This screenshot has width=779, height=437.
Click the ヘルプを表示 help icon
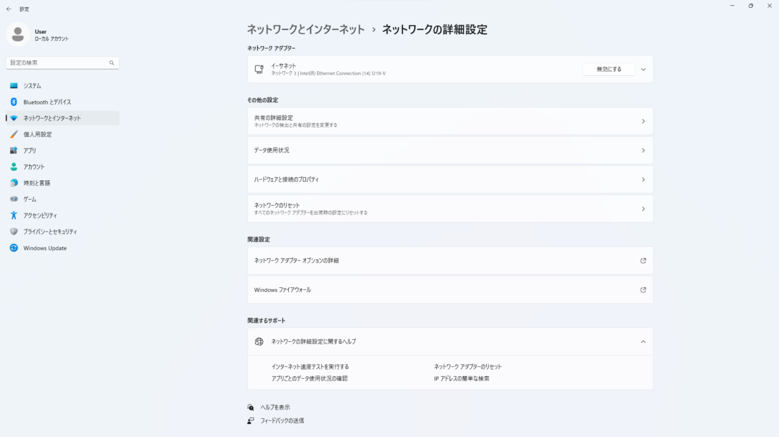(x=251, y=407)
